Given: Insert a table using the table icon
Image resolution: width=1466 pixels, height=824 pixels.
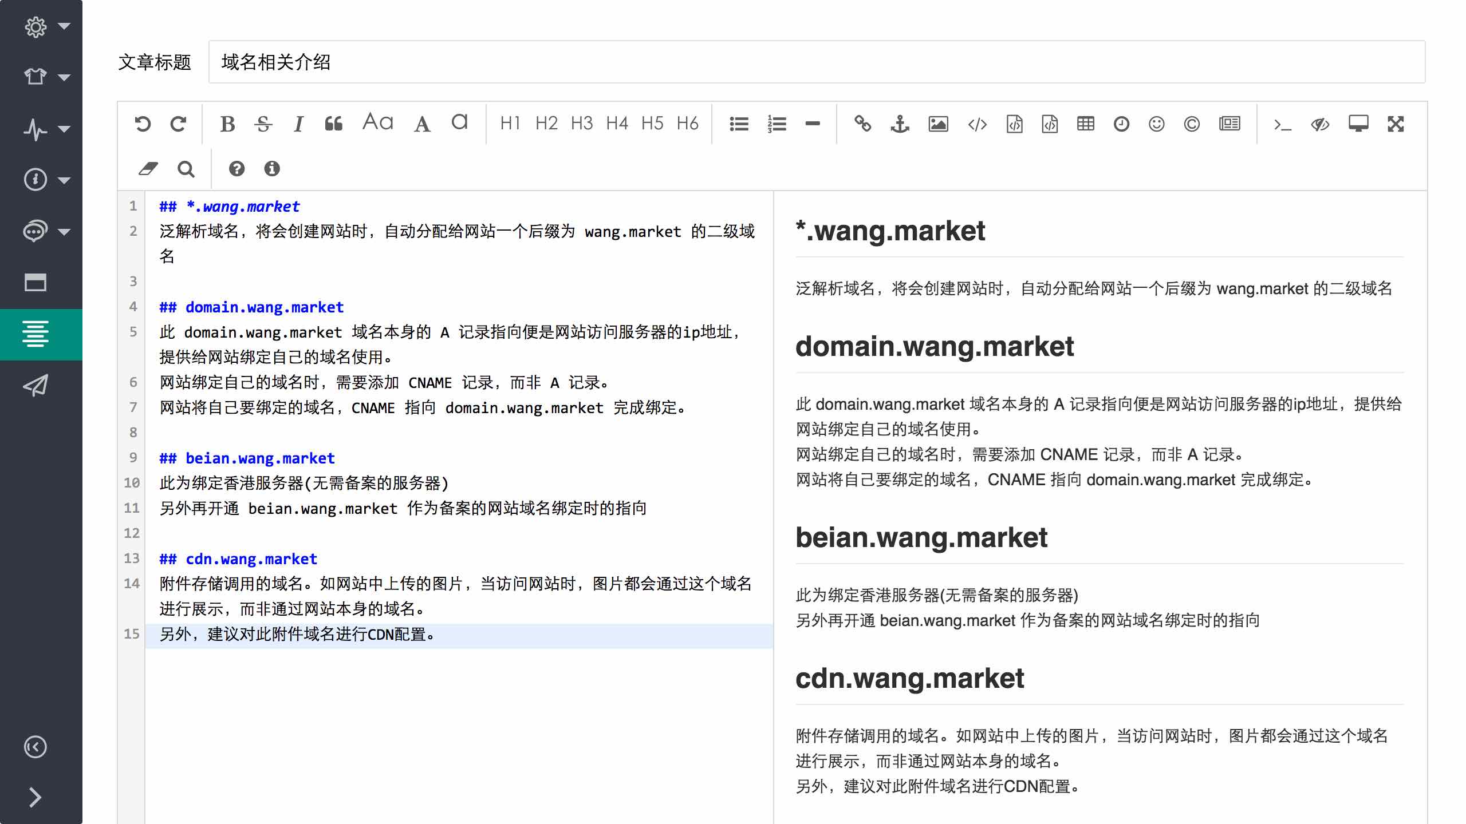Looking at the screenshot, I should point(1085,124).
